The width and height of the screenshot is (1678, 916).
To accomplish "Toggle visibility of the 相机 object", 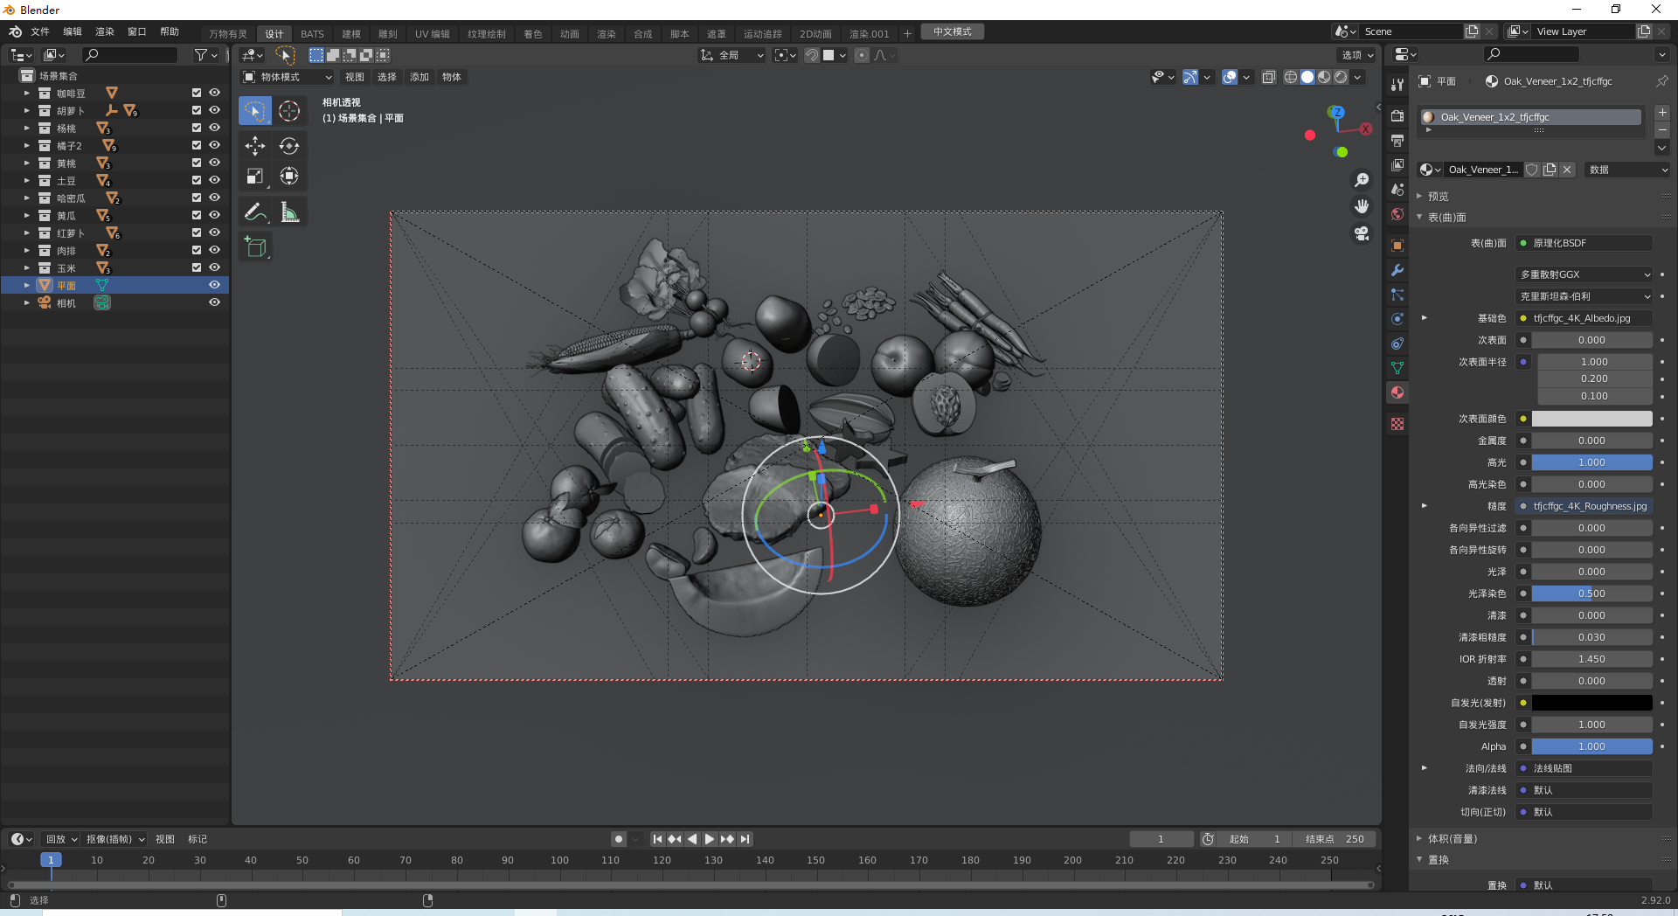I will [x=214, y=302].
